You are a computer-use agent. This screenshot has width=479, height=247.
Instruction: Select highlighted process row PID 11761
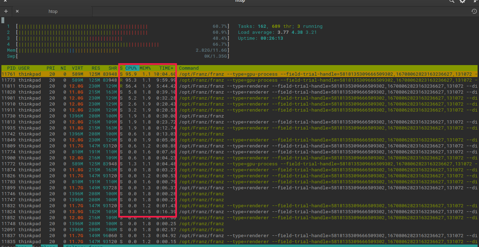click(x=240, y=74)
